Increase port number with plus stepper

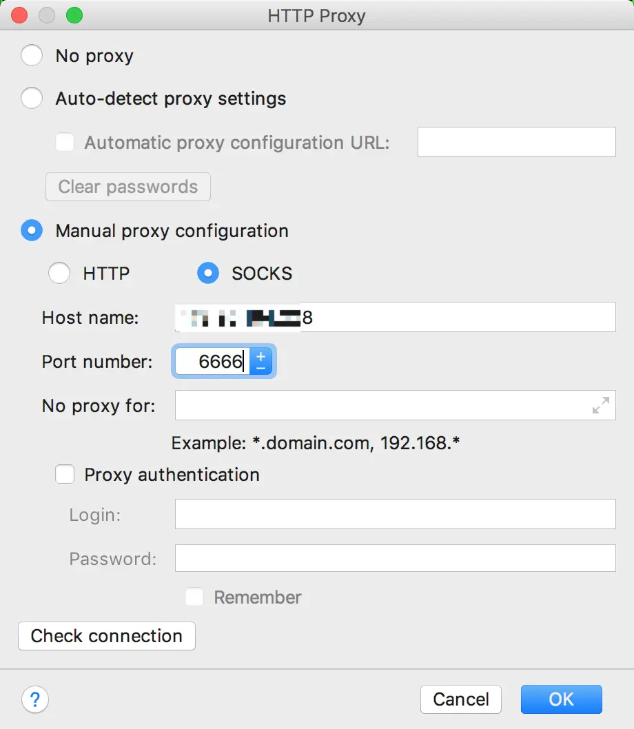click(x=261, y=356)
